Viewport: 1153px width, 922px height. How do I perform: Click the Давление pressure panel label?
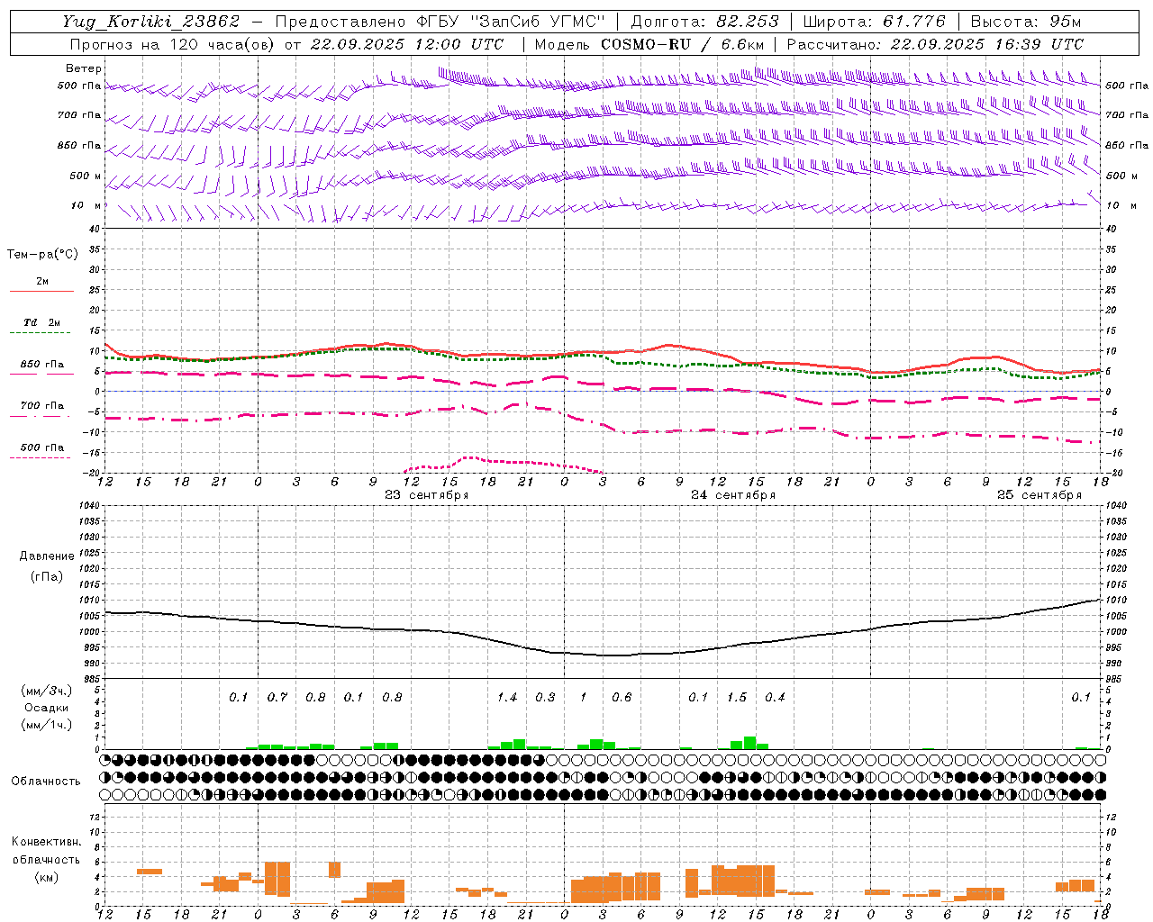47,556
